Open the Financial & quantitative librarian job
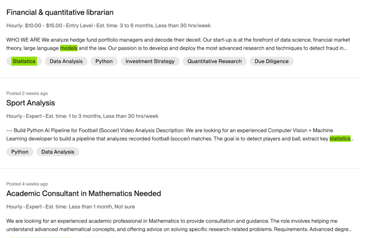Screen dimensions: 376x238 60,12
